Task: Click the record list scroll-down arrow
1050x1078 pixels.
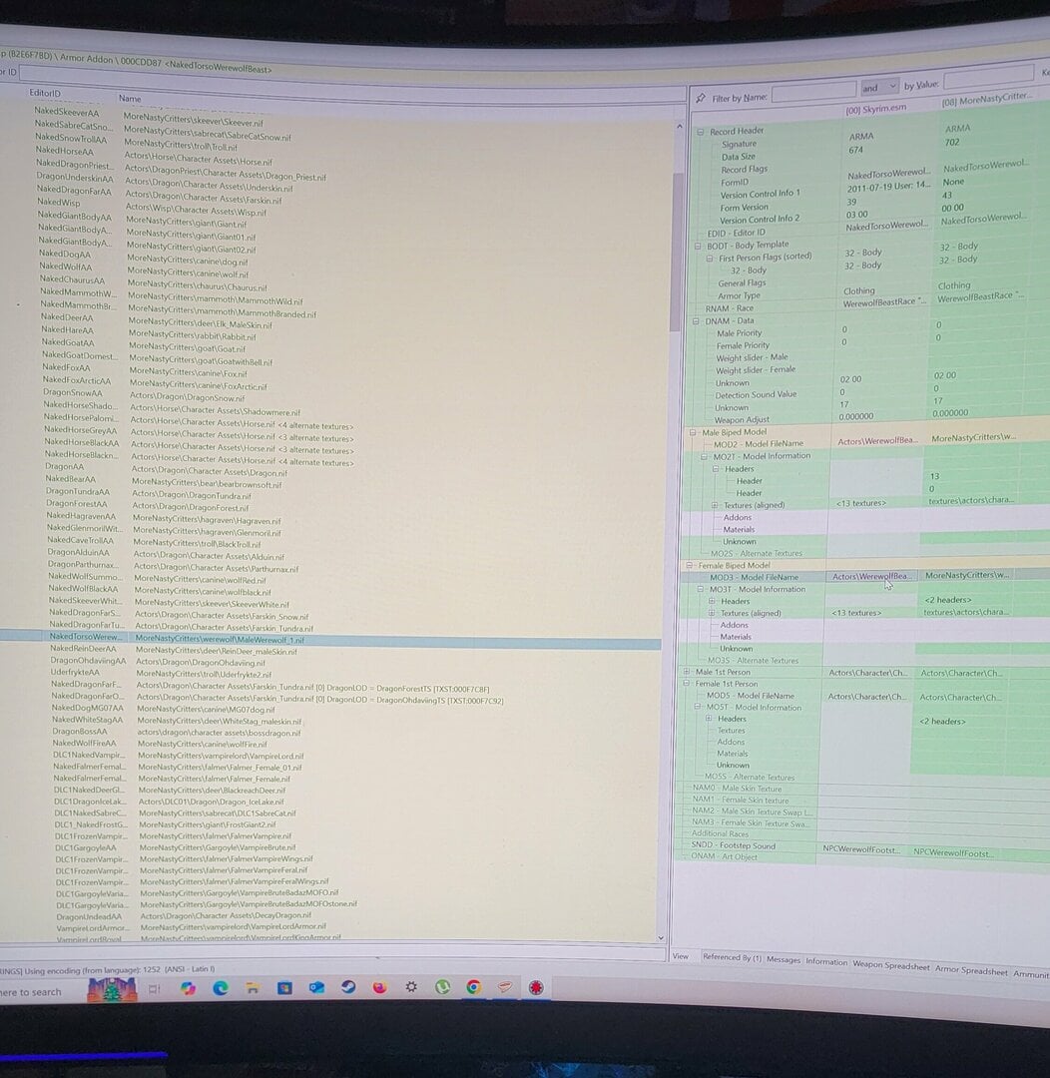Action: (661, 937)
